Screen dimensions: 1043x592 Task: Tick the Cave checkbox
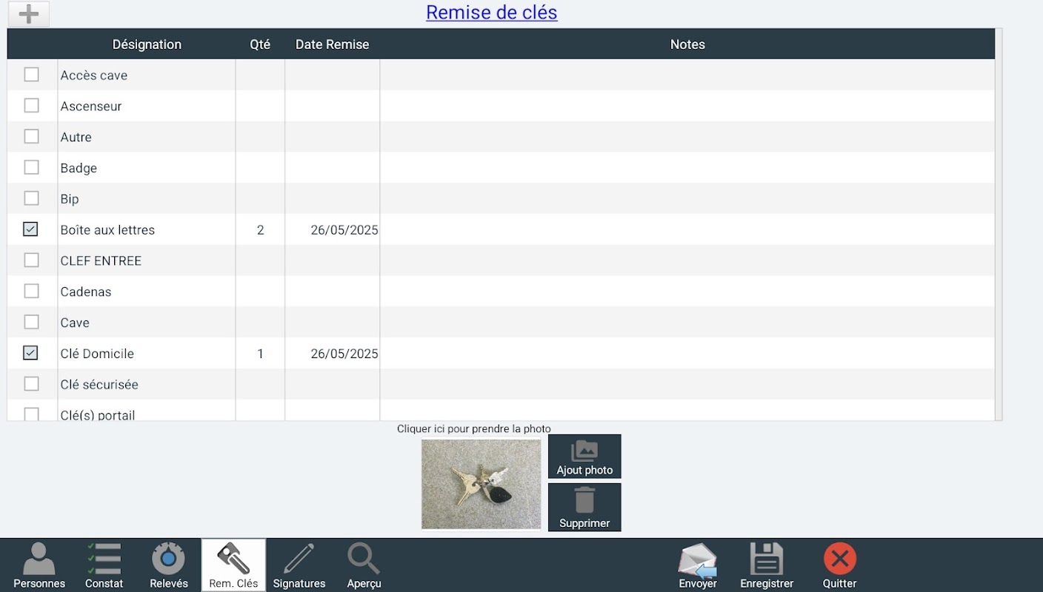point(31,322)
